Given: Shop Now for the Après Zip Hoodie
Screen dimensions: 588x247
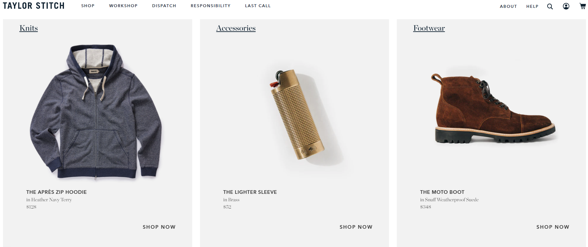Looking at the screenshot, I should click(159, 227).
